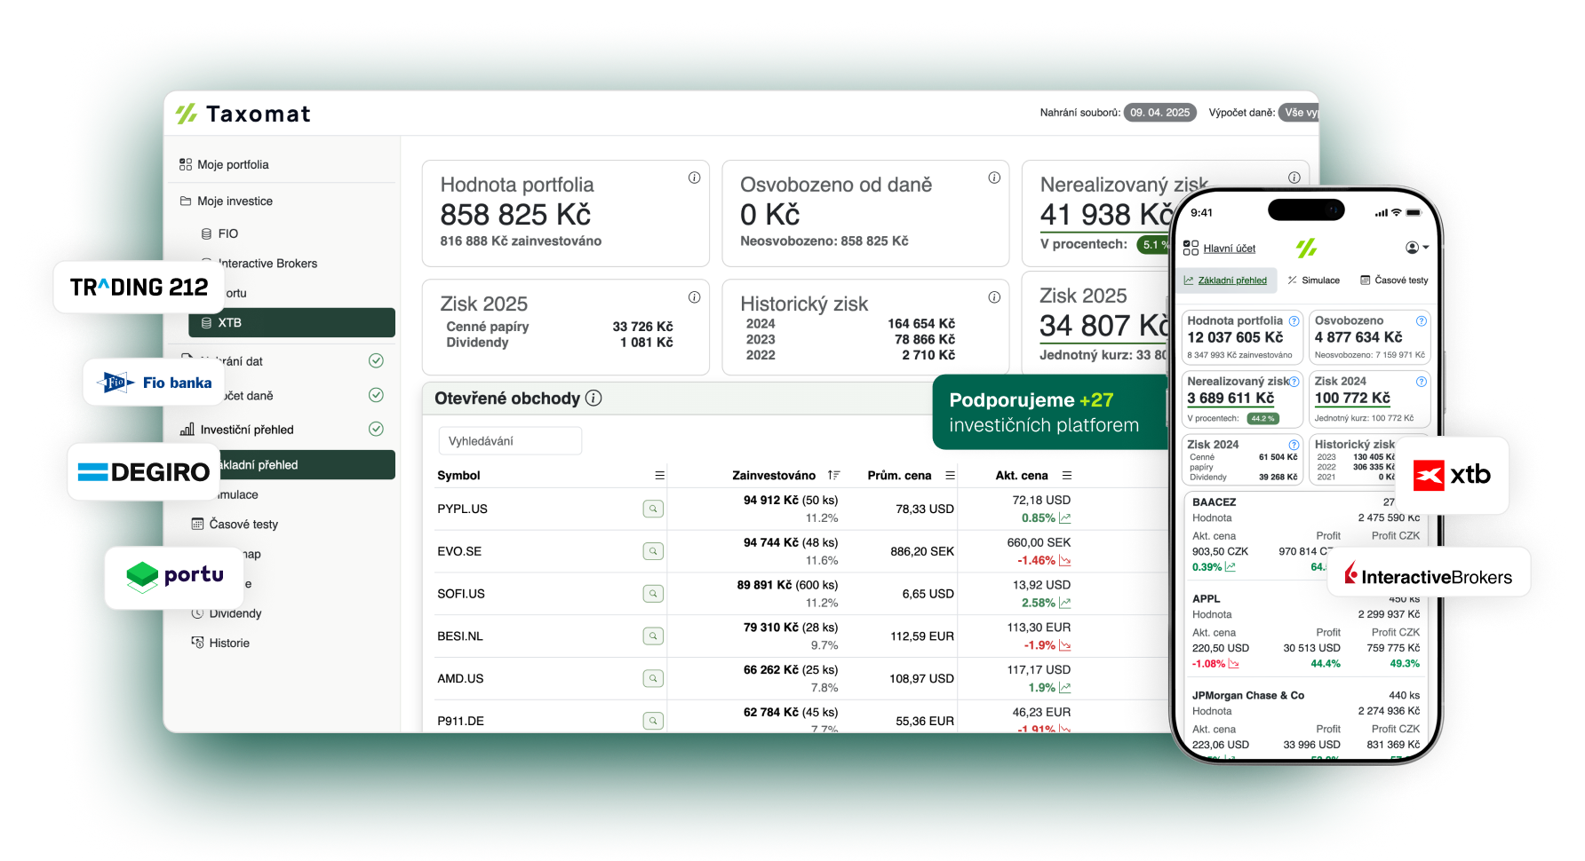Image resolution: width=1585 pixels, height=861 pixels.
Task: Click the Taxomat logo icon
Action: [185, 113]
